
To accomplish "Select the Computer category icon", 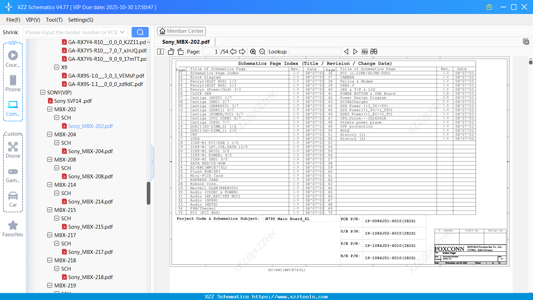I will (x=13, y=108).
